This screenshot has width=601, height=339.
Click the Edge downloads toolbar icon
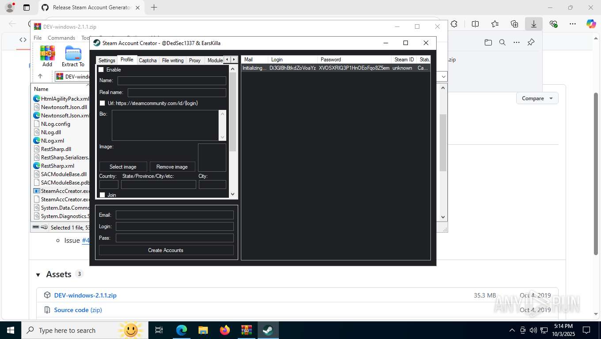click(x=534, y=24)
